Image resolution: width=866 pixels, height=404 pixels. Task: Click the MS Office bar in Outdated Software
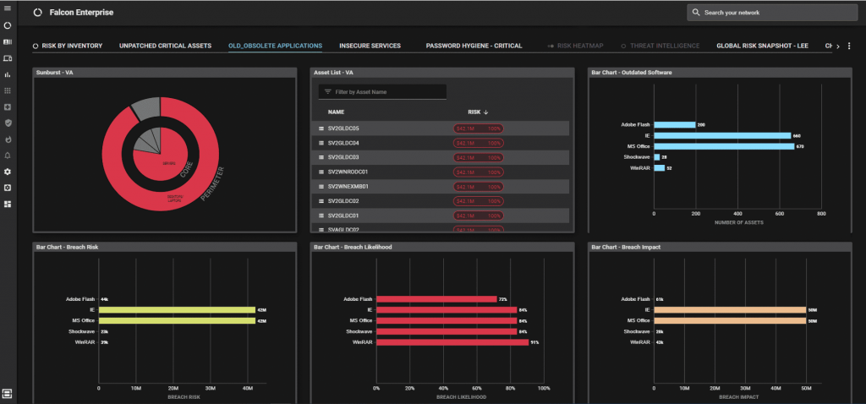pyautogui.click(x=724, y=146)
